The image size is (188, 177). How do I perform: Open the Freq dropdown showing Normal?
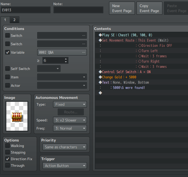click(x=70, y=128)
